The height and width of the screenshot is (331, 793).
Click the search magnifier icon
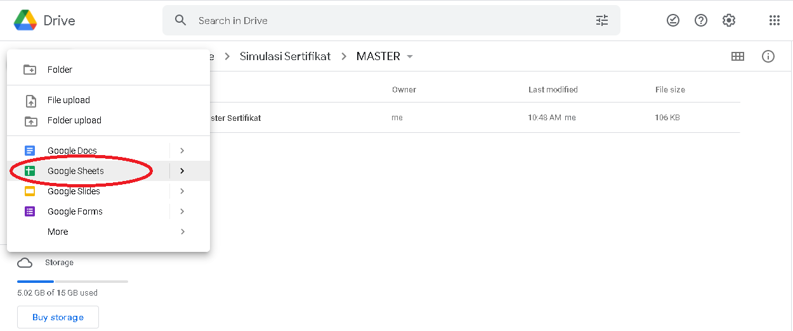(181, 20)
